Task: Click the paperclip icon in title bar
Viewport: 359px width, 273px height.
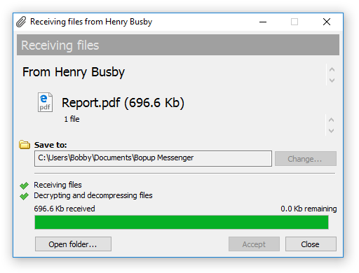Action: pyautogui.click(x=21, y=22)
